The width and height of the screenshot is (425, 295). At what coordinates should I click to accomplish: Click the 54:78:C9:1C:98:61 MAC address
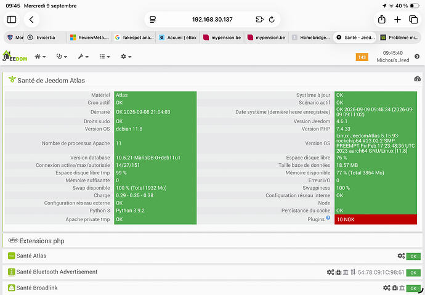(x=381, y=272)
